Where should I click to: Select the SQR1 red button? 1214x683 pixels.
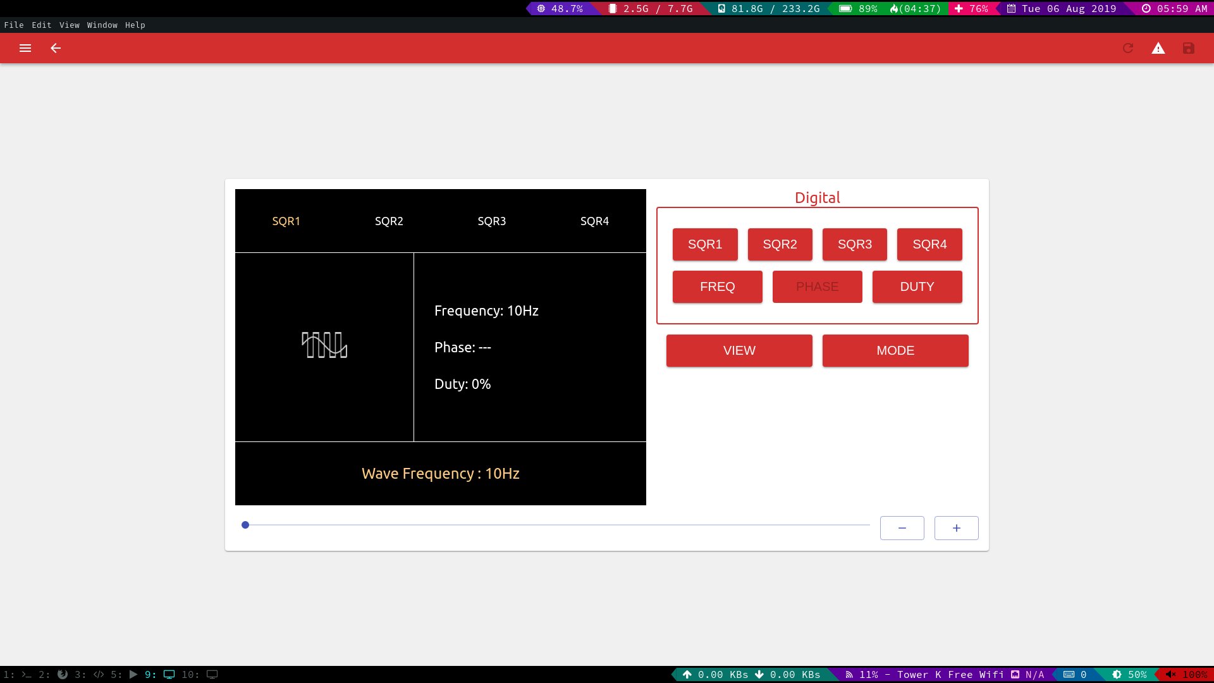(x=705, y=244)
